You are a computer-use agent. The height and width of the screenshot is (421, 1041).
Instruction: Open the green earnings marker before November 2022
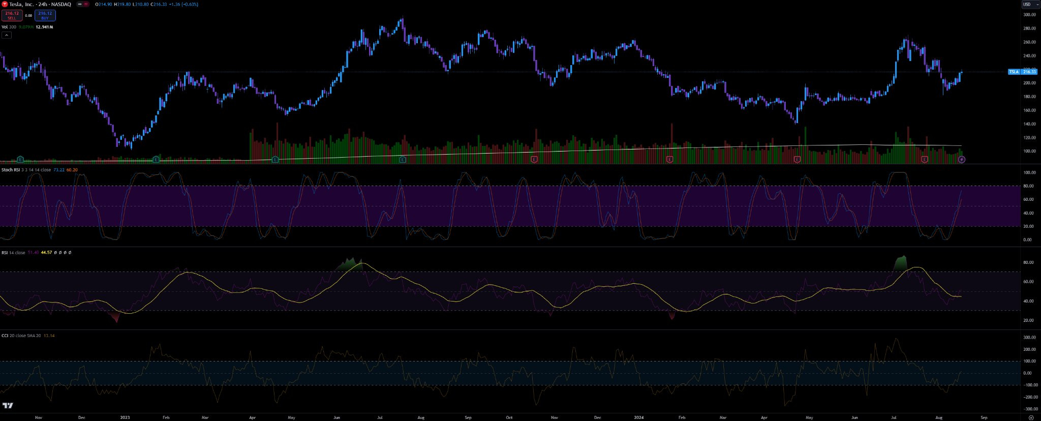tap(20, 160)
